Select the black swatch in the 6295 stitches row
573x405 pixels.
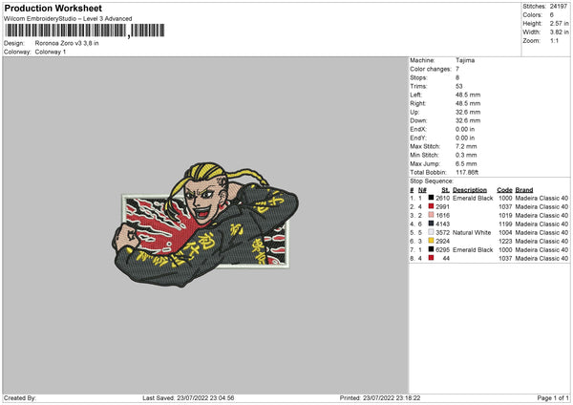coord(432,249)
